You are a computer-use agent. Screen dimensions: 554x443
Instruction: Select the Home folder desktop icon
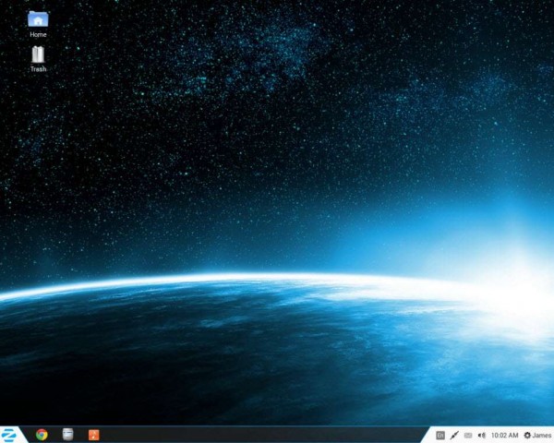[38, 24]
